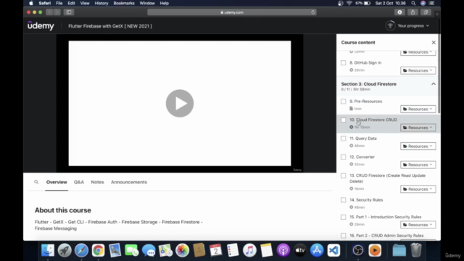Check lesson 10 Cloud Firestore CRUD

coord(343,120)
